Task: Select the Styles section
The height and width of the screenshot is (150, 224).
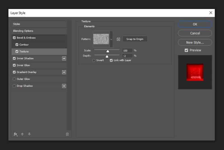Action: pyautogui.click(x=39, y=24)
